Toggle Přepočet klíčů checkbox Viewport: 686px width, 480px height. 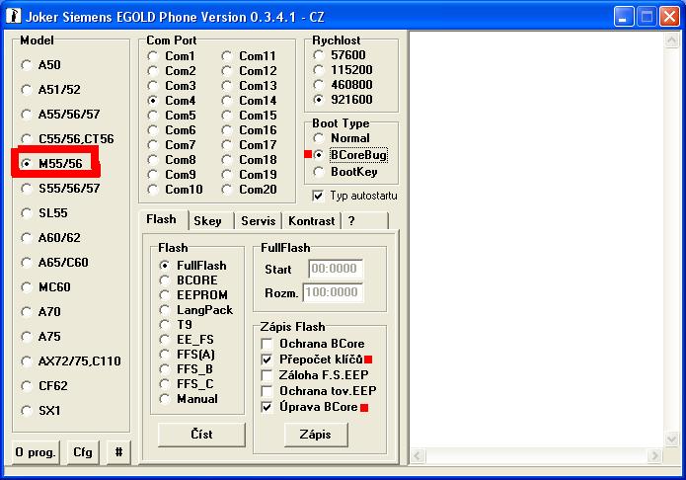click(x=267, y=360)
